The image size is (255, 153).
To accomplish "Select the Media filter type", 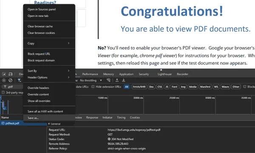I will [x=193, y=87].
